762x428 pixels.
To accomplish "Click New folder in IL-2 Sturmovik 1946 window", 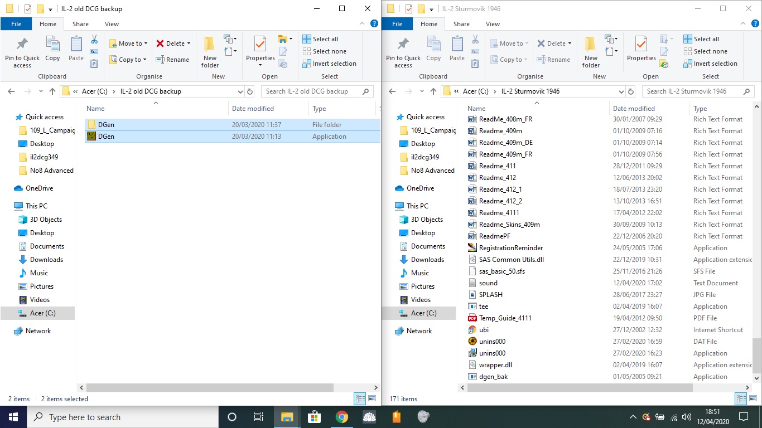I will click(591, 52).
